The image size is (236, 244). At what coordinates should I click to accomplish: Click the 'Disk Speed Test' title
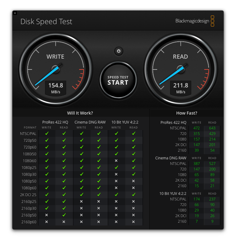(x=46, y=22)
